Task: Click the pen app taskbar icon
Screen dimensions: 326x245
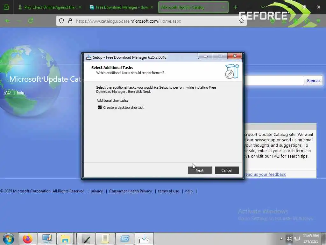Action: (x=86, y=239)
